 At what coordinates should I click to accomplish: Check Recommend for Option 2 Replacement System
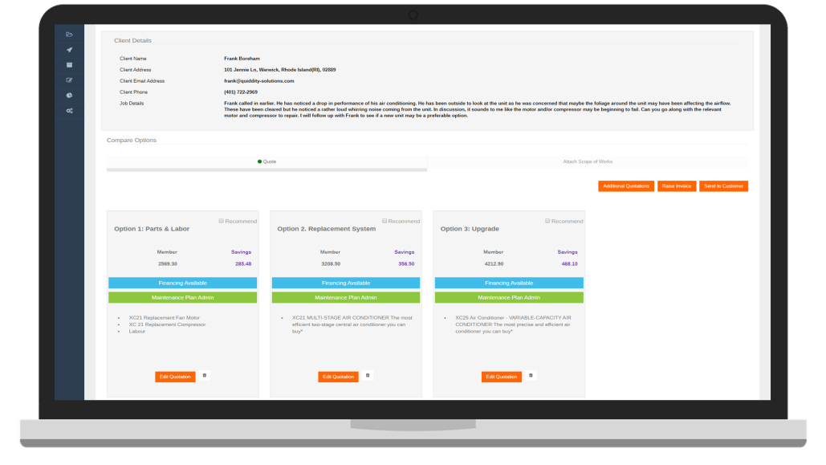385,221
